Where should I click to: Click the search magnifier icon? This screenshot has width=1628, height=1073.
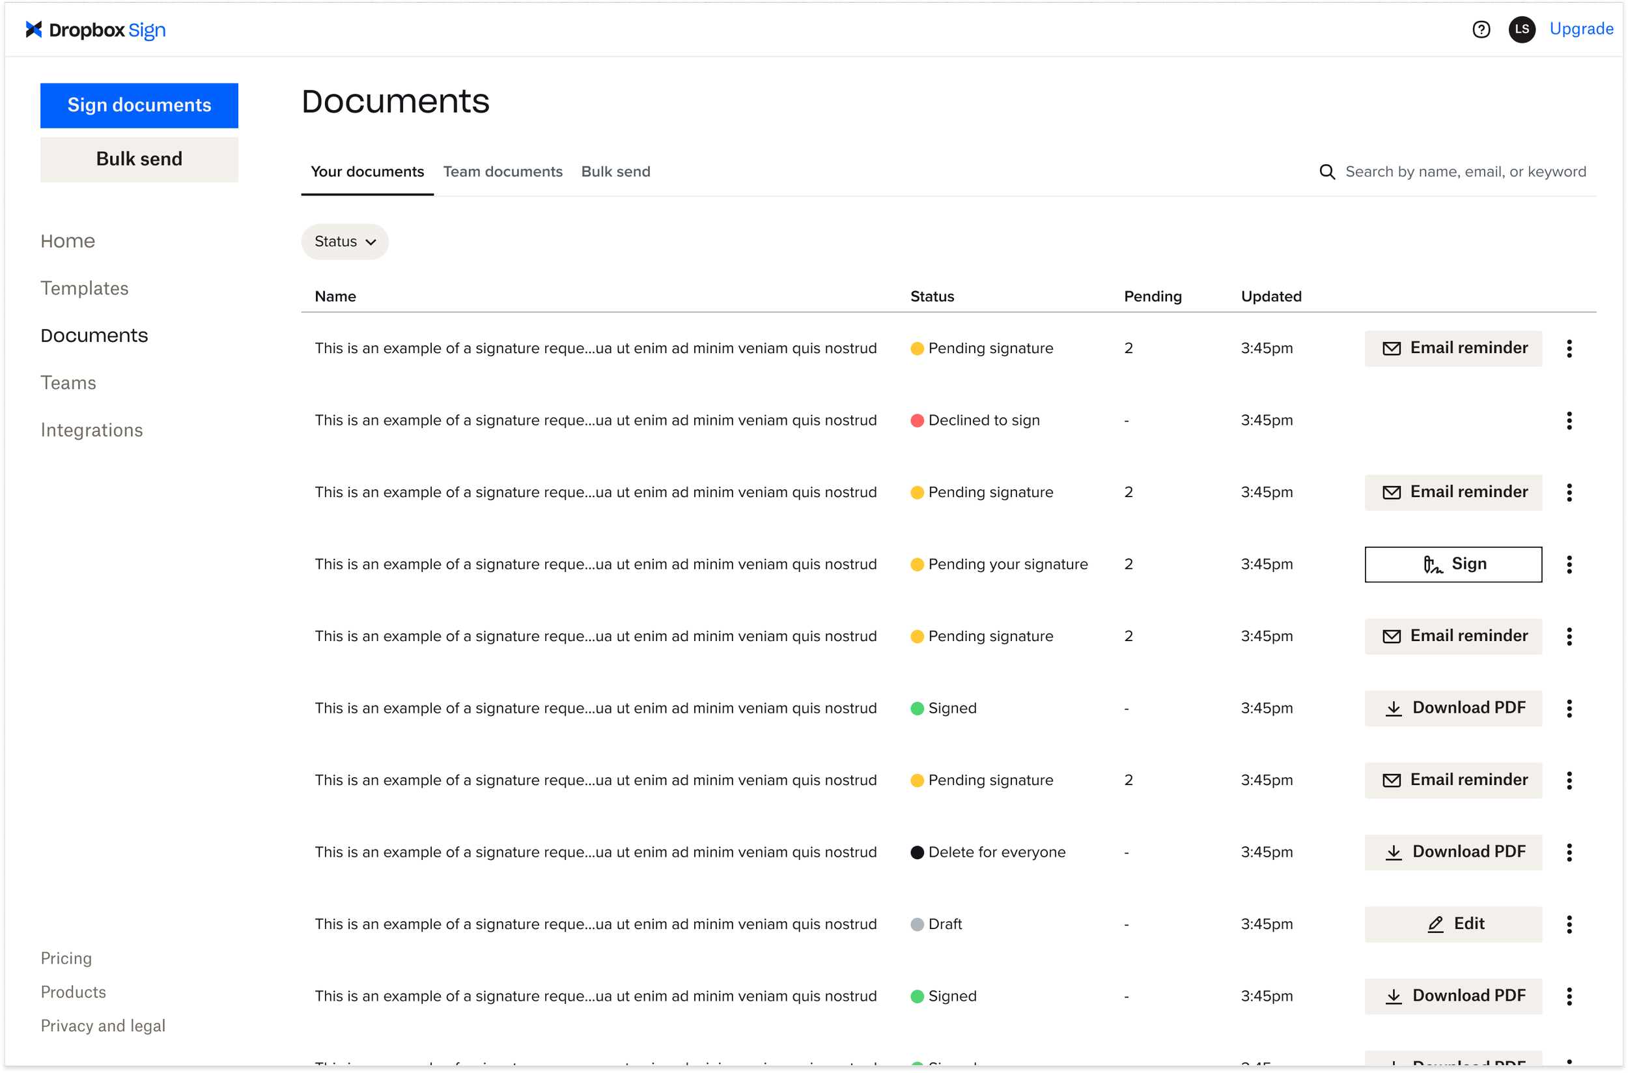tap(1327, 172)
